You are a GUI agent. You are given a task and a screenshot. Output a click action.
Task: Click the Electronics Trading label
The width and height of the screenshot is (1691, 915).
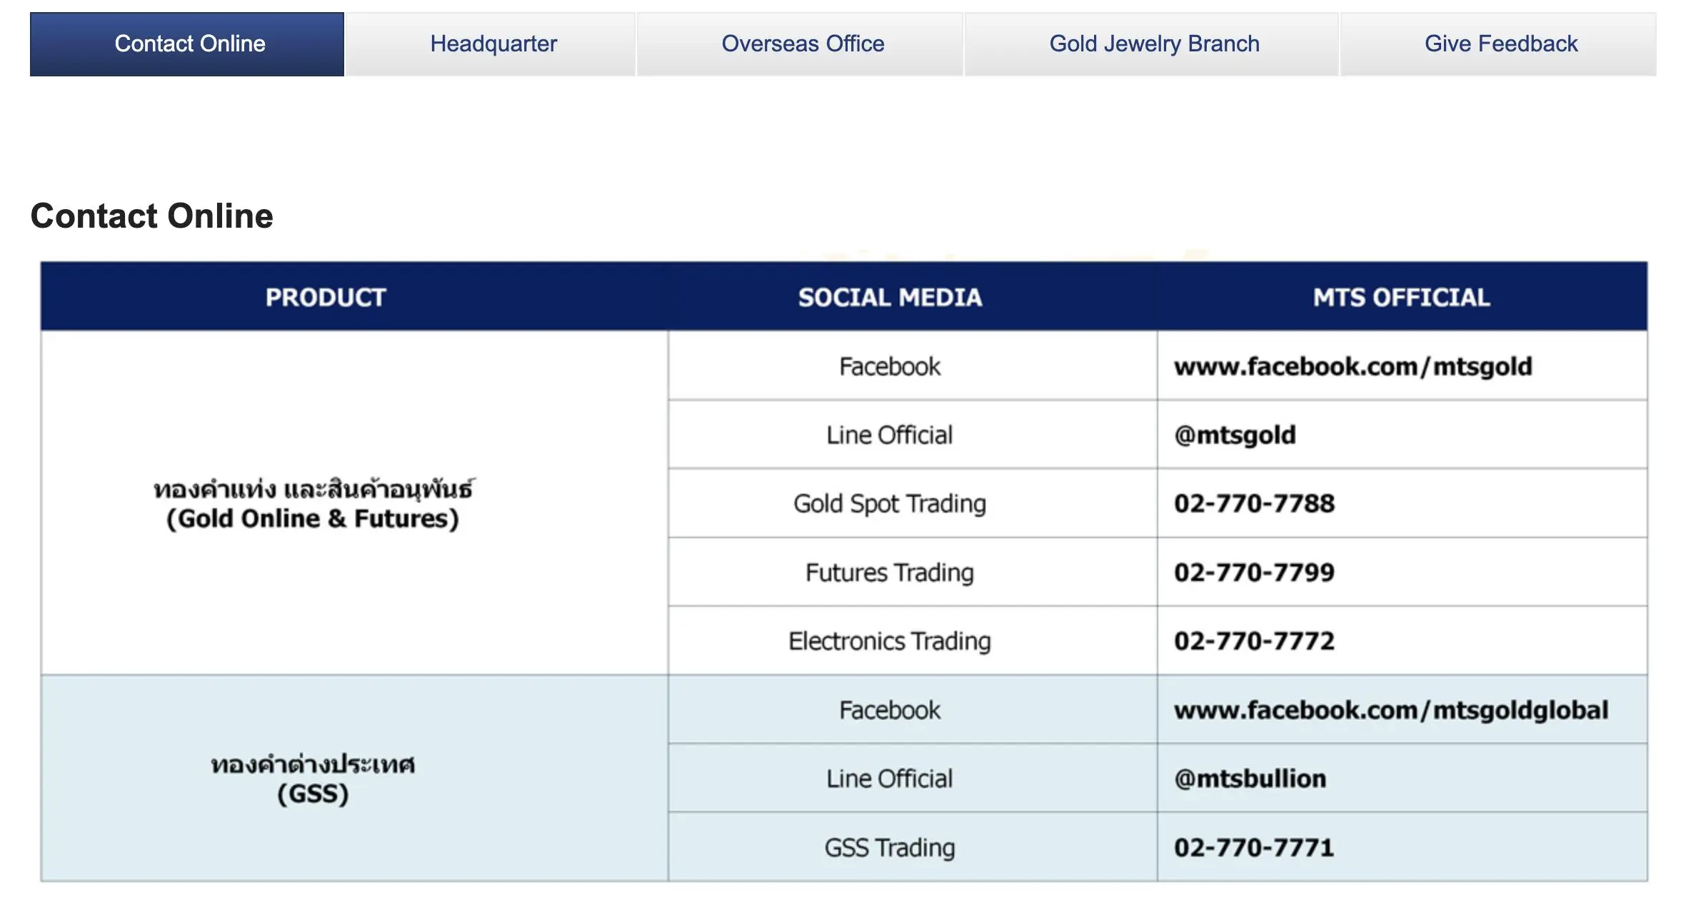890,641
